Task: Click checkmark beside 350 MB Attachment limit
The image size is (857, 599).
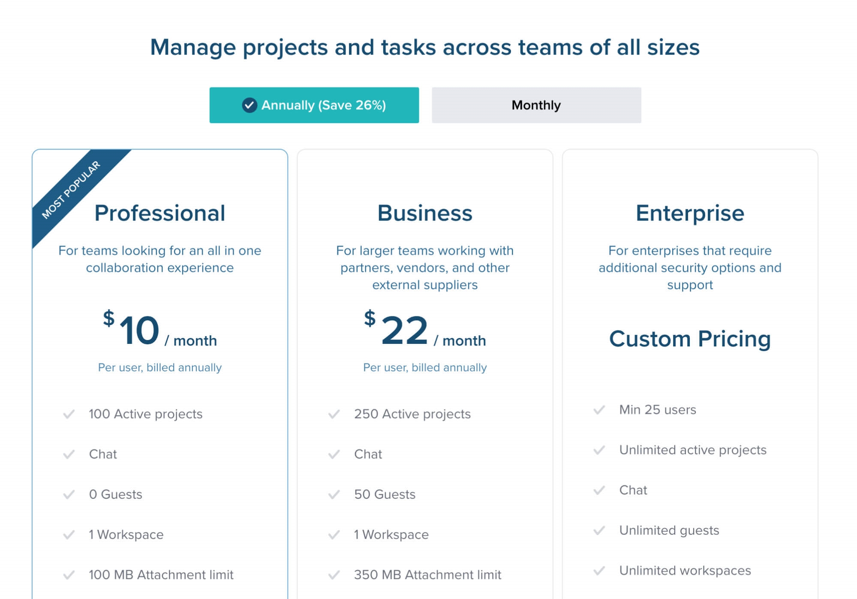Action: coord(334,575)
